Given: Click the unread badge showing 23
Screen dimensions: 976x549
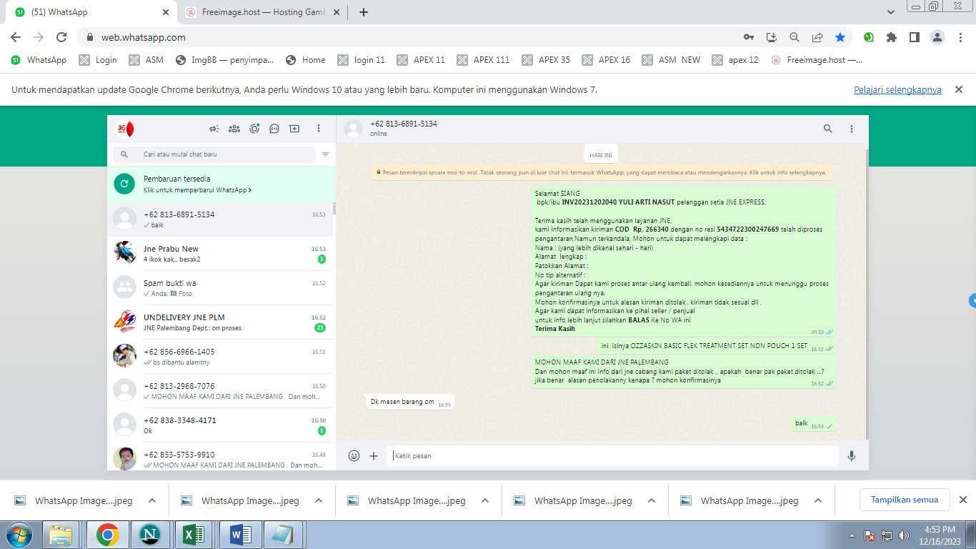Looking at the screenshot, I should point(320,328).
